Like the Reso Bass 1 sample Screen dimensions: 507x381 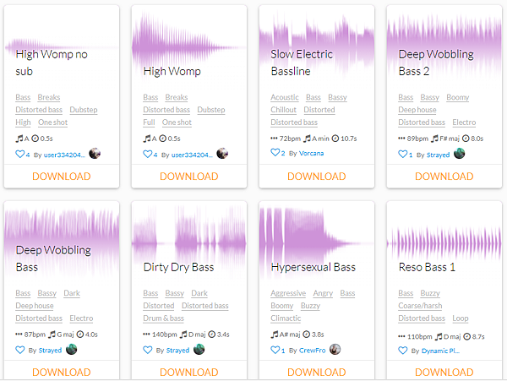click(x=403, y=351)
